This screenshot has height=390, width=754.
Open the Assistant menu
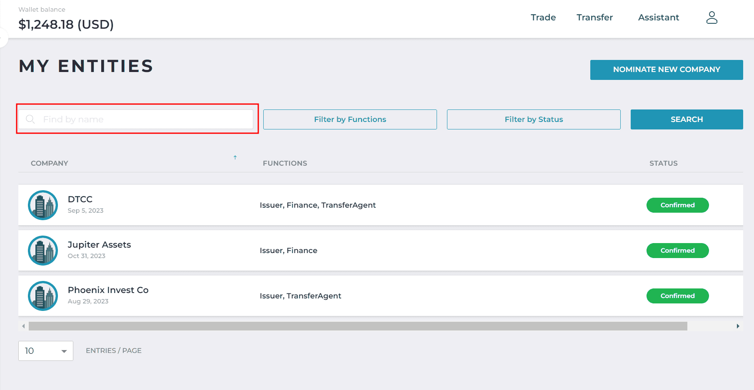click(659, 17)
